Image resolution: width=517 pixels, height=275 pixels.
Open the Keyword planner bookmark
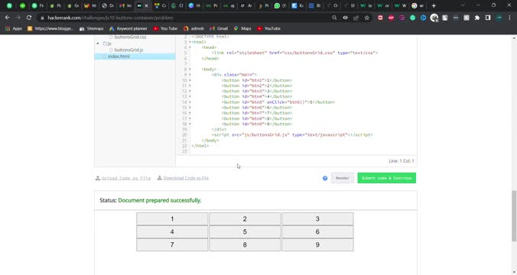[128, 29]
